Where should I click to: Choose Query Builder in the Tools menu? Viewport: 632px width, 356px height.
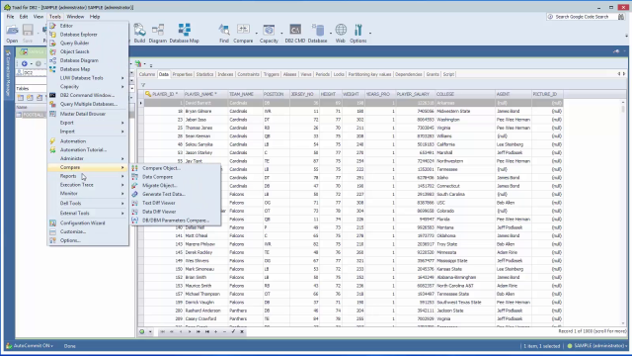click(88, 43)
